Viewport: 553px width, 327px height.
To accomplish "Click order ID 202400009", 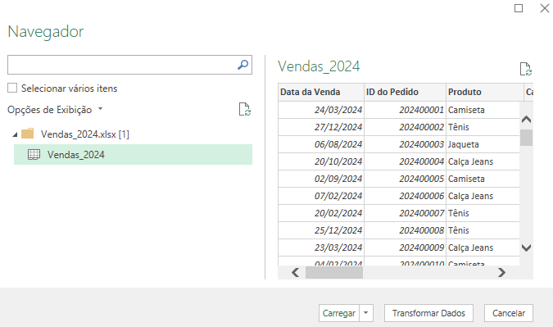I will [x=405, y=248].
